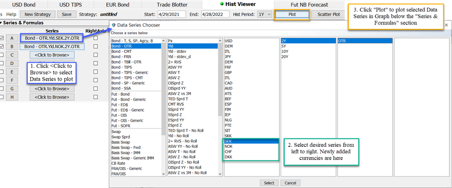Enable the checkbox for series row E
The image size is (452, 188).
coord(2,72)
